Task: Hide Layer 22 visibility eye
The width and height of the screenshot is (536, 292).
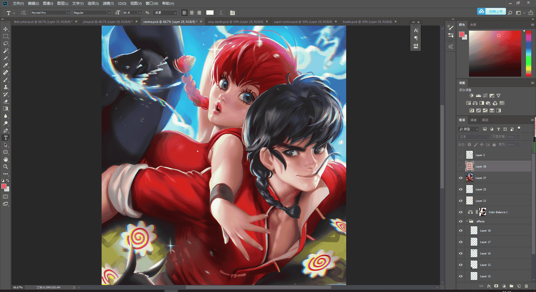Action: [461, 189]
